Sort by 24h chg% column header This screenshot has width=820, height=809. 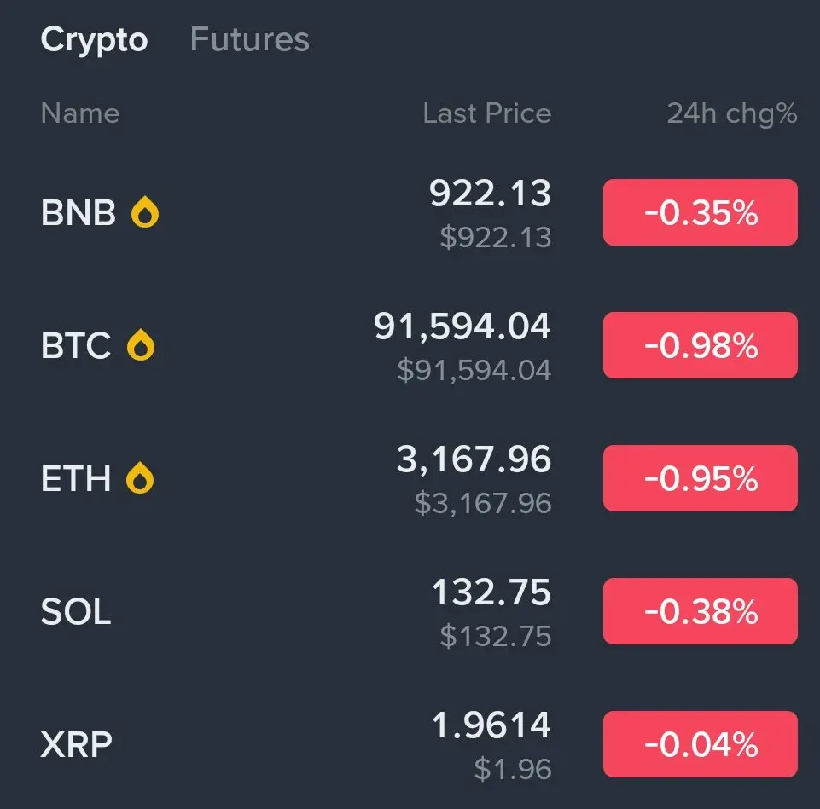[x=731, y=113]
